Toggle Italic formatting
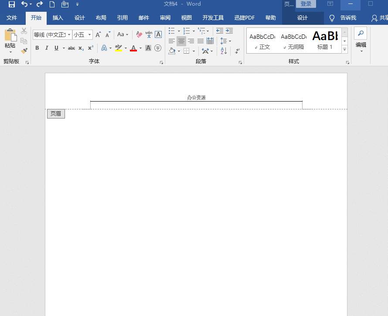Viewport: 388px width, 316px height. [47, 48]
